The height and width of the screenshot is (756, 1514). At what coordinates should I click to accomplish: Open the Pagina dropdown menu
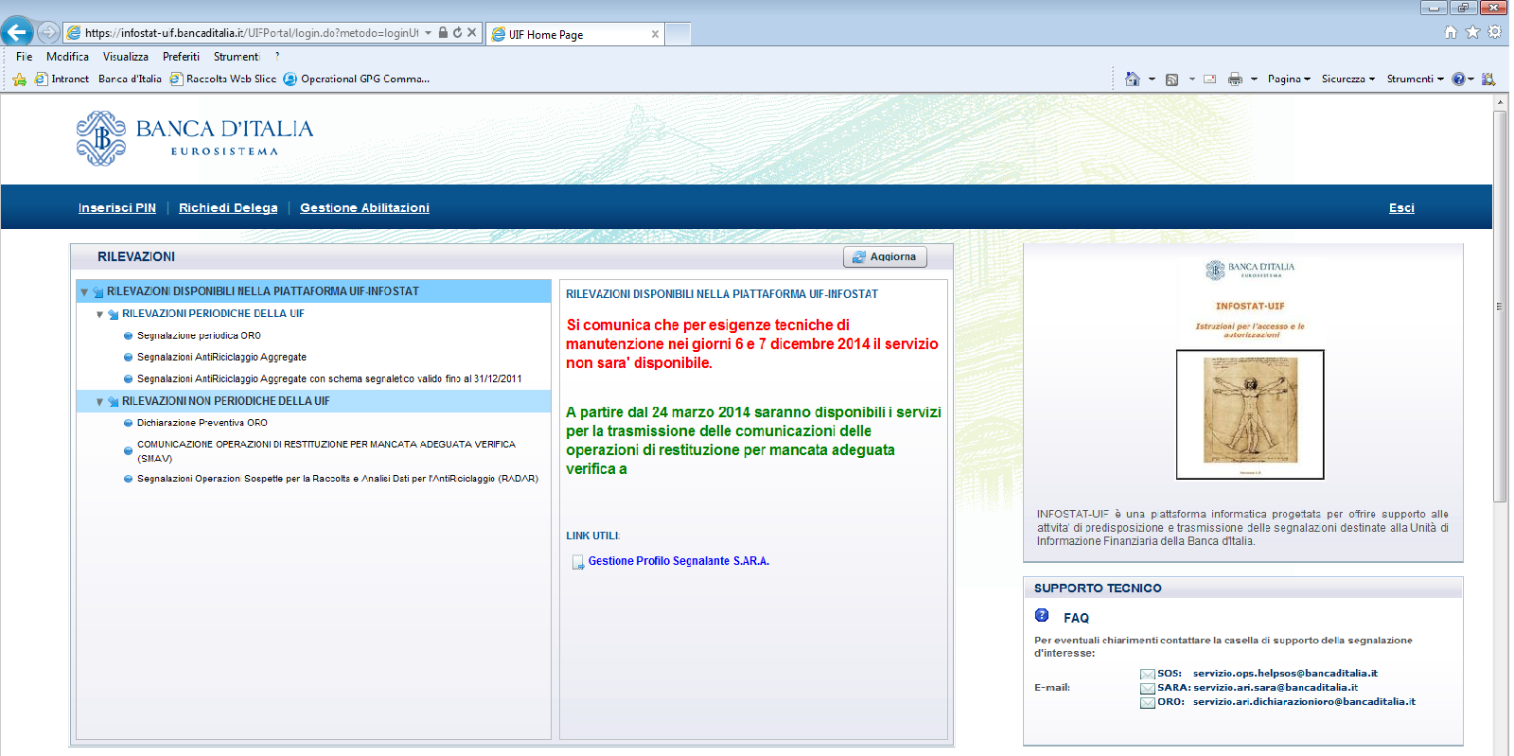pyautogui.click(x=1289, y=79)
